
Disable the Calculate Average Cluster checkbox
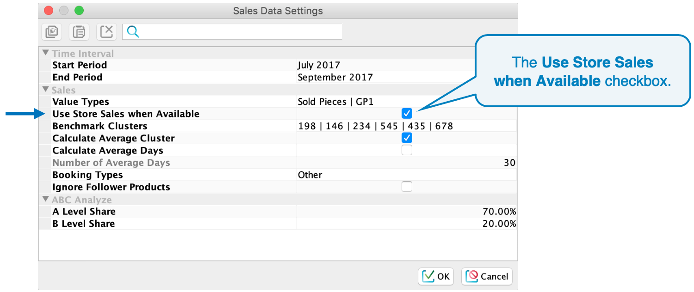[x=407, y=138]
